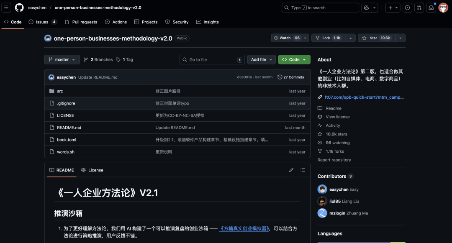Focus the search bar
This screenshot has width=452, height=243.
(x=320, y=8)
